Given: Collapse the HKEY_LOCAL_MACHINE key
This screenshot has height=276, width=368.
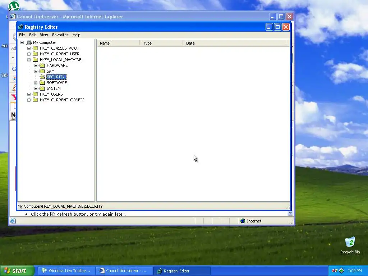Looking at the screenshot, I should click(x=29, y=60).
